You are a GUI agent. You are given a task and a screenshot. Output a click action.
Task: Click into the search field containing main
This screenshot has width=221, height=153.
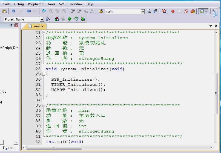pyautogui.click(x=123, y=11)
